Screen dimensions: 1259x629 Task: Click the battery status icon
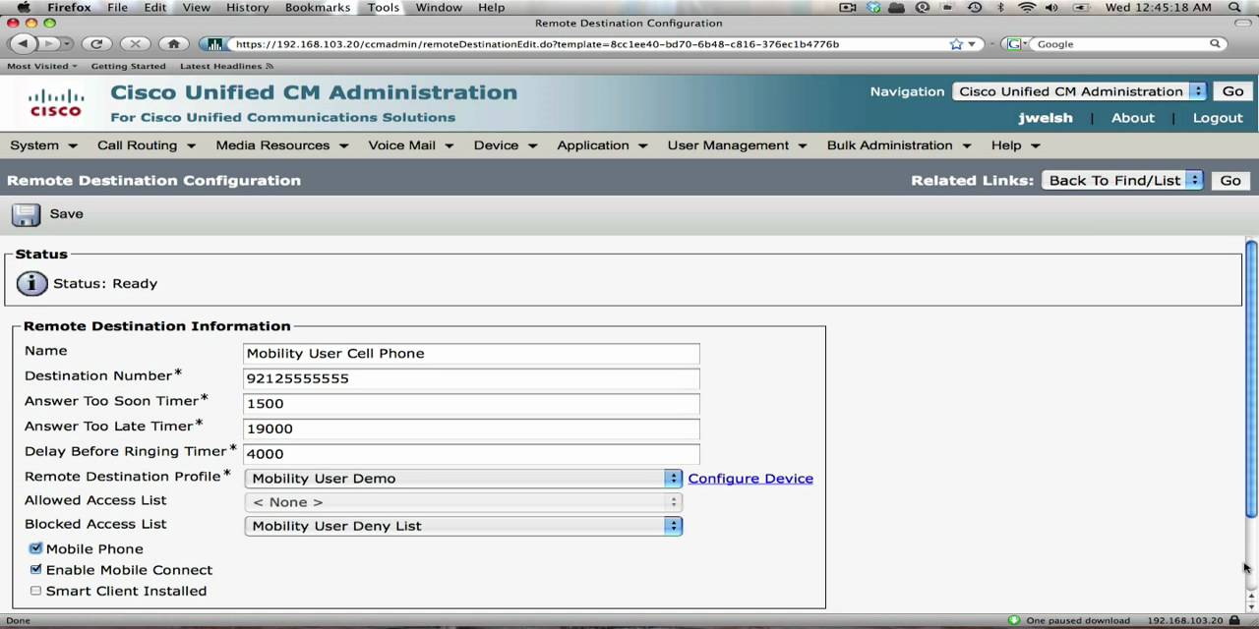pos(1079,7)
